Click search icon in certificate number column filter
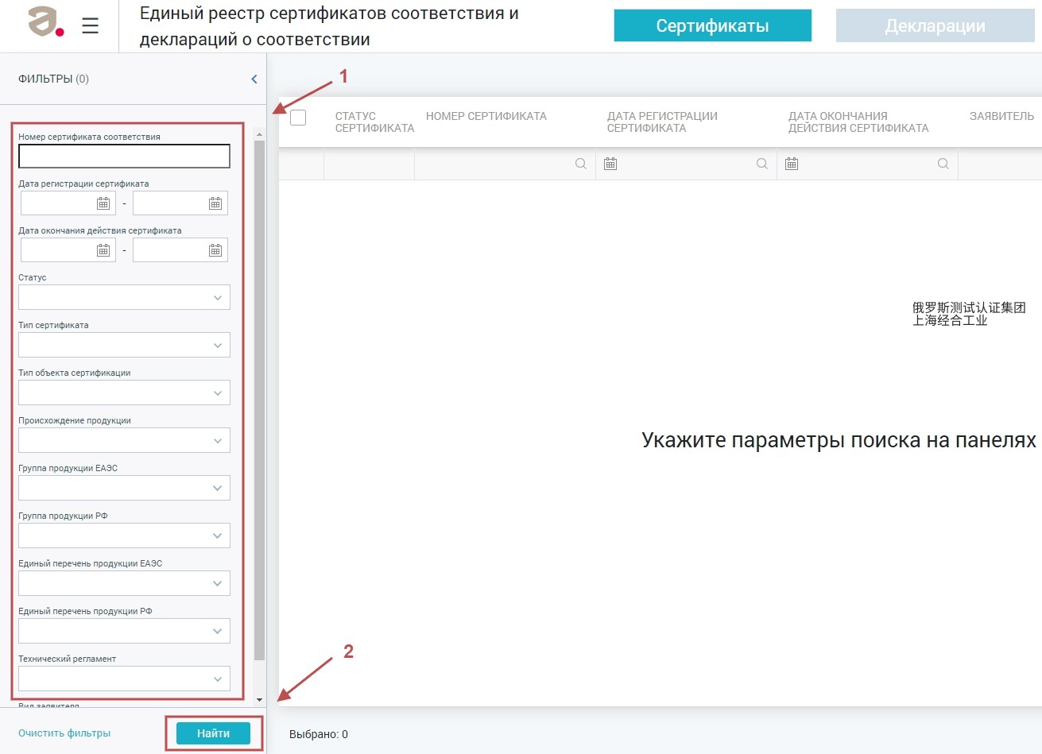Screen dimensions: 1042x754 [581, 164]
